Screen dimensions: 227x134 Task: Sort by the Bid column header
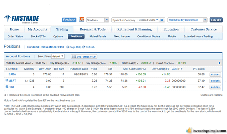[x=110, y=69]
